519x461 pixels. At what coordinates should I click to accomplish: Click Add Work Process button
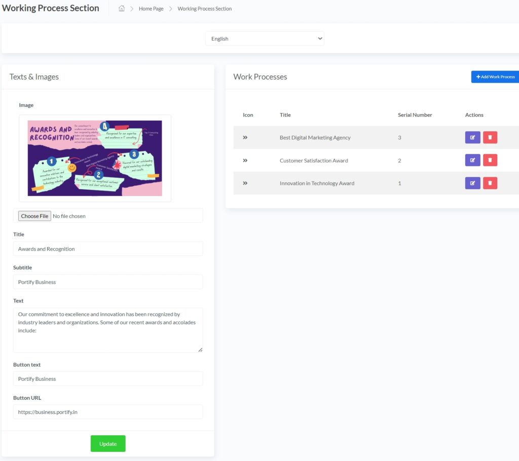coord(495,77)
